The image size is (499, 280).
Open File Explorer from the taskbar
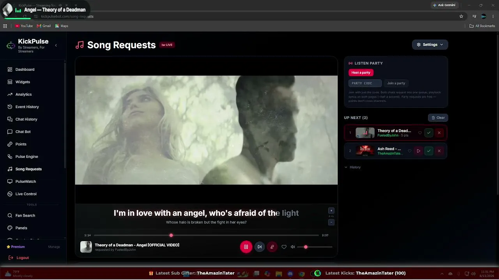(x=279, y=274)
